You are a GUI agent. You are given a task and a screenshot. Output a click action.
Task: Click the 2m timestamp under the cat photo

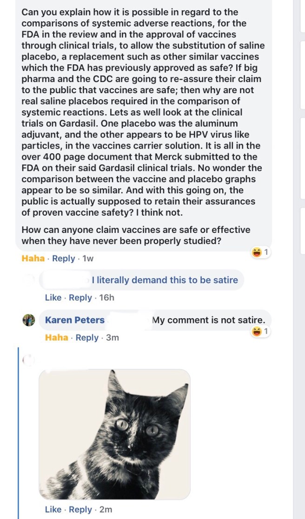point(105,510)
